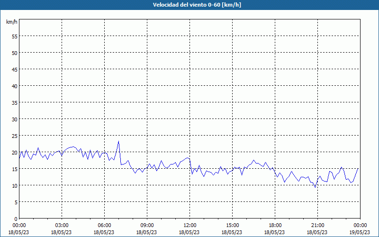Select the '18/05/23' date beneath 15:00
The width and height of the screenshot is (379, 237).
click(x=232, y=232)
